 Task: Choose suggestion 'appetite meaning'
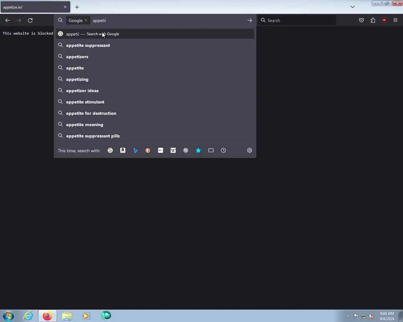pyautogui.click(x=155, y=125)
